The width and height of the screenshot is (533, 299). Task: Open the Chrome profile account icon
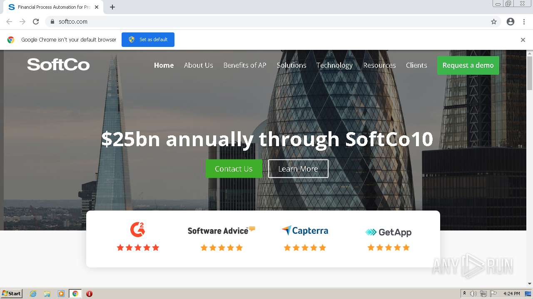click(x=511, y=22)
